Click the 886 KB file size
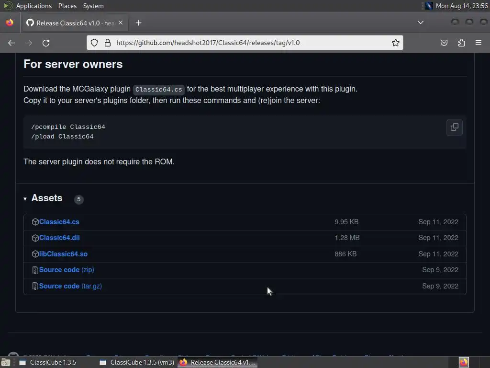 click(x=345, y=254)
